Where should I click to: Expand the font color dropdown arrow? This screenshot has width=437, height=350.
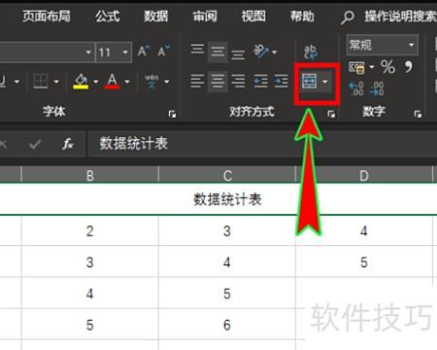(127, 82)
